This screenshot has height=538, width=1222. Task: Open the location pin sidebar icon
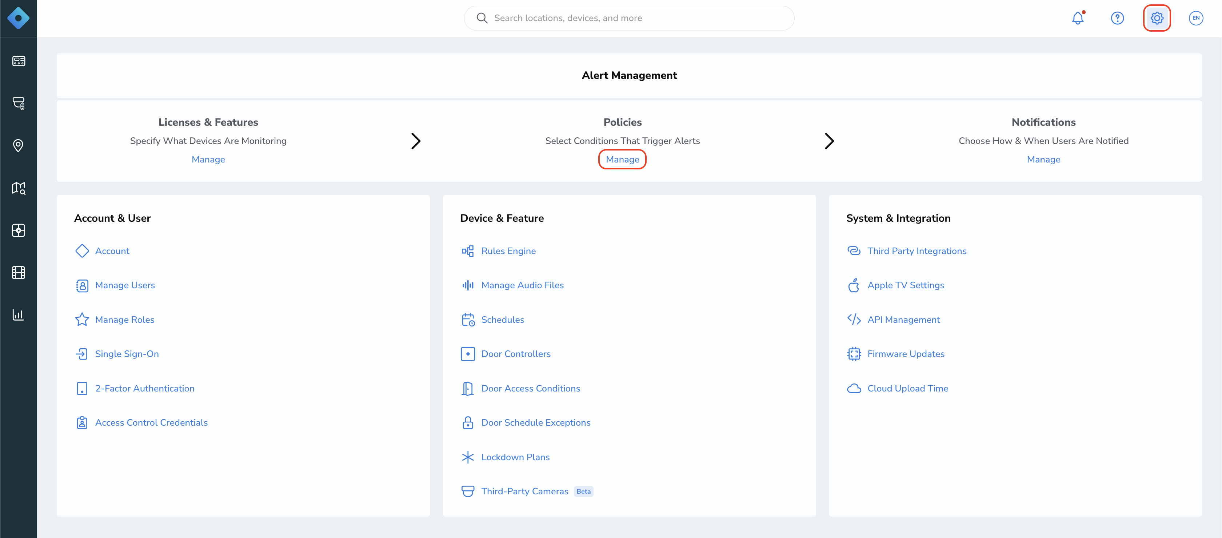(19, 145)
